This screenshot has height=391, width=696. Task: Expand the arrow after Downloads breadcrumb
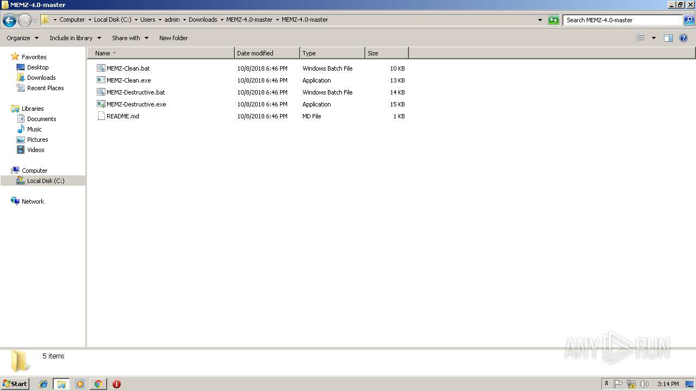pyautogui.click(x=222, y=20)
